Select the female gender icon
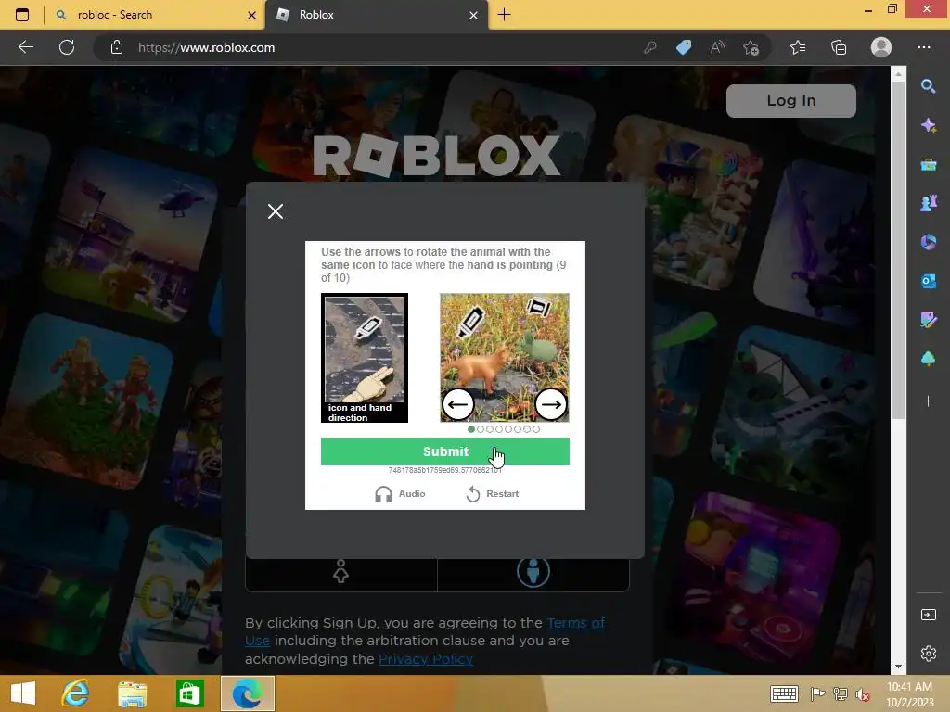 pyautogui.click(x=341, y=572)
